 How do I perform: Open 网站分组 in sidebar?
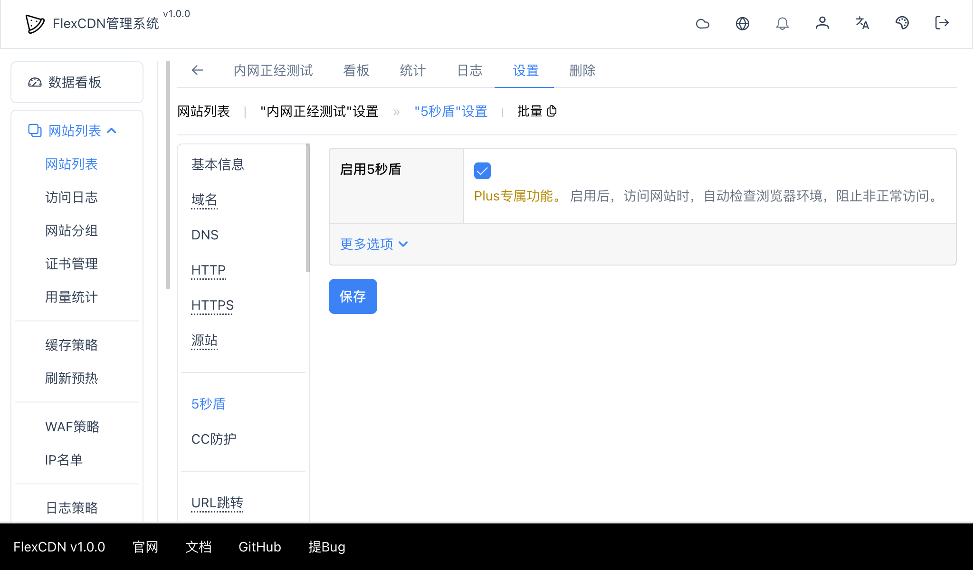point(71,231)
